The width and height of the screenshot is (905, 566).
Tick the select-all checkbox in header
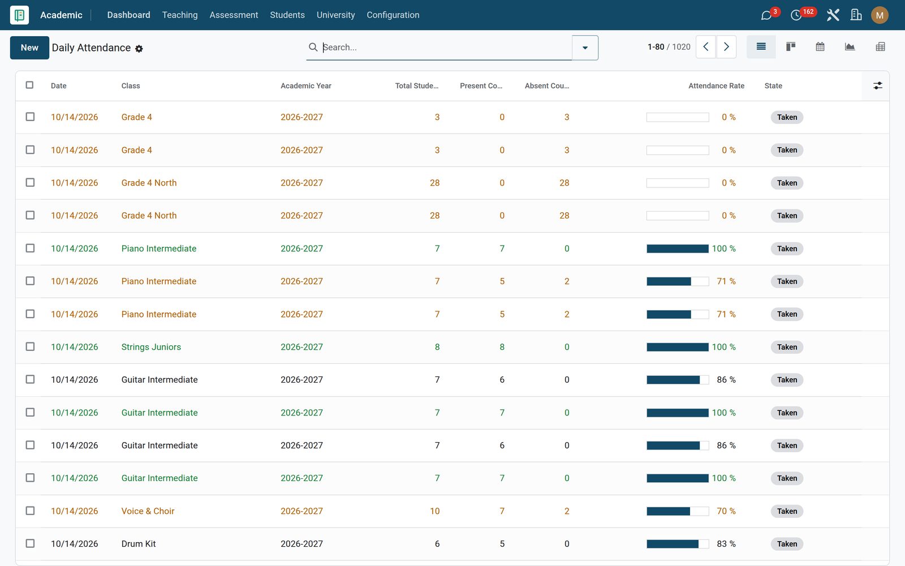tap(30, 85)
